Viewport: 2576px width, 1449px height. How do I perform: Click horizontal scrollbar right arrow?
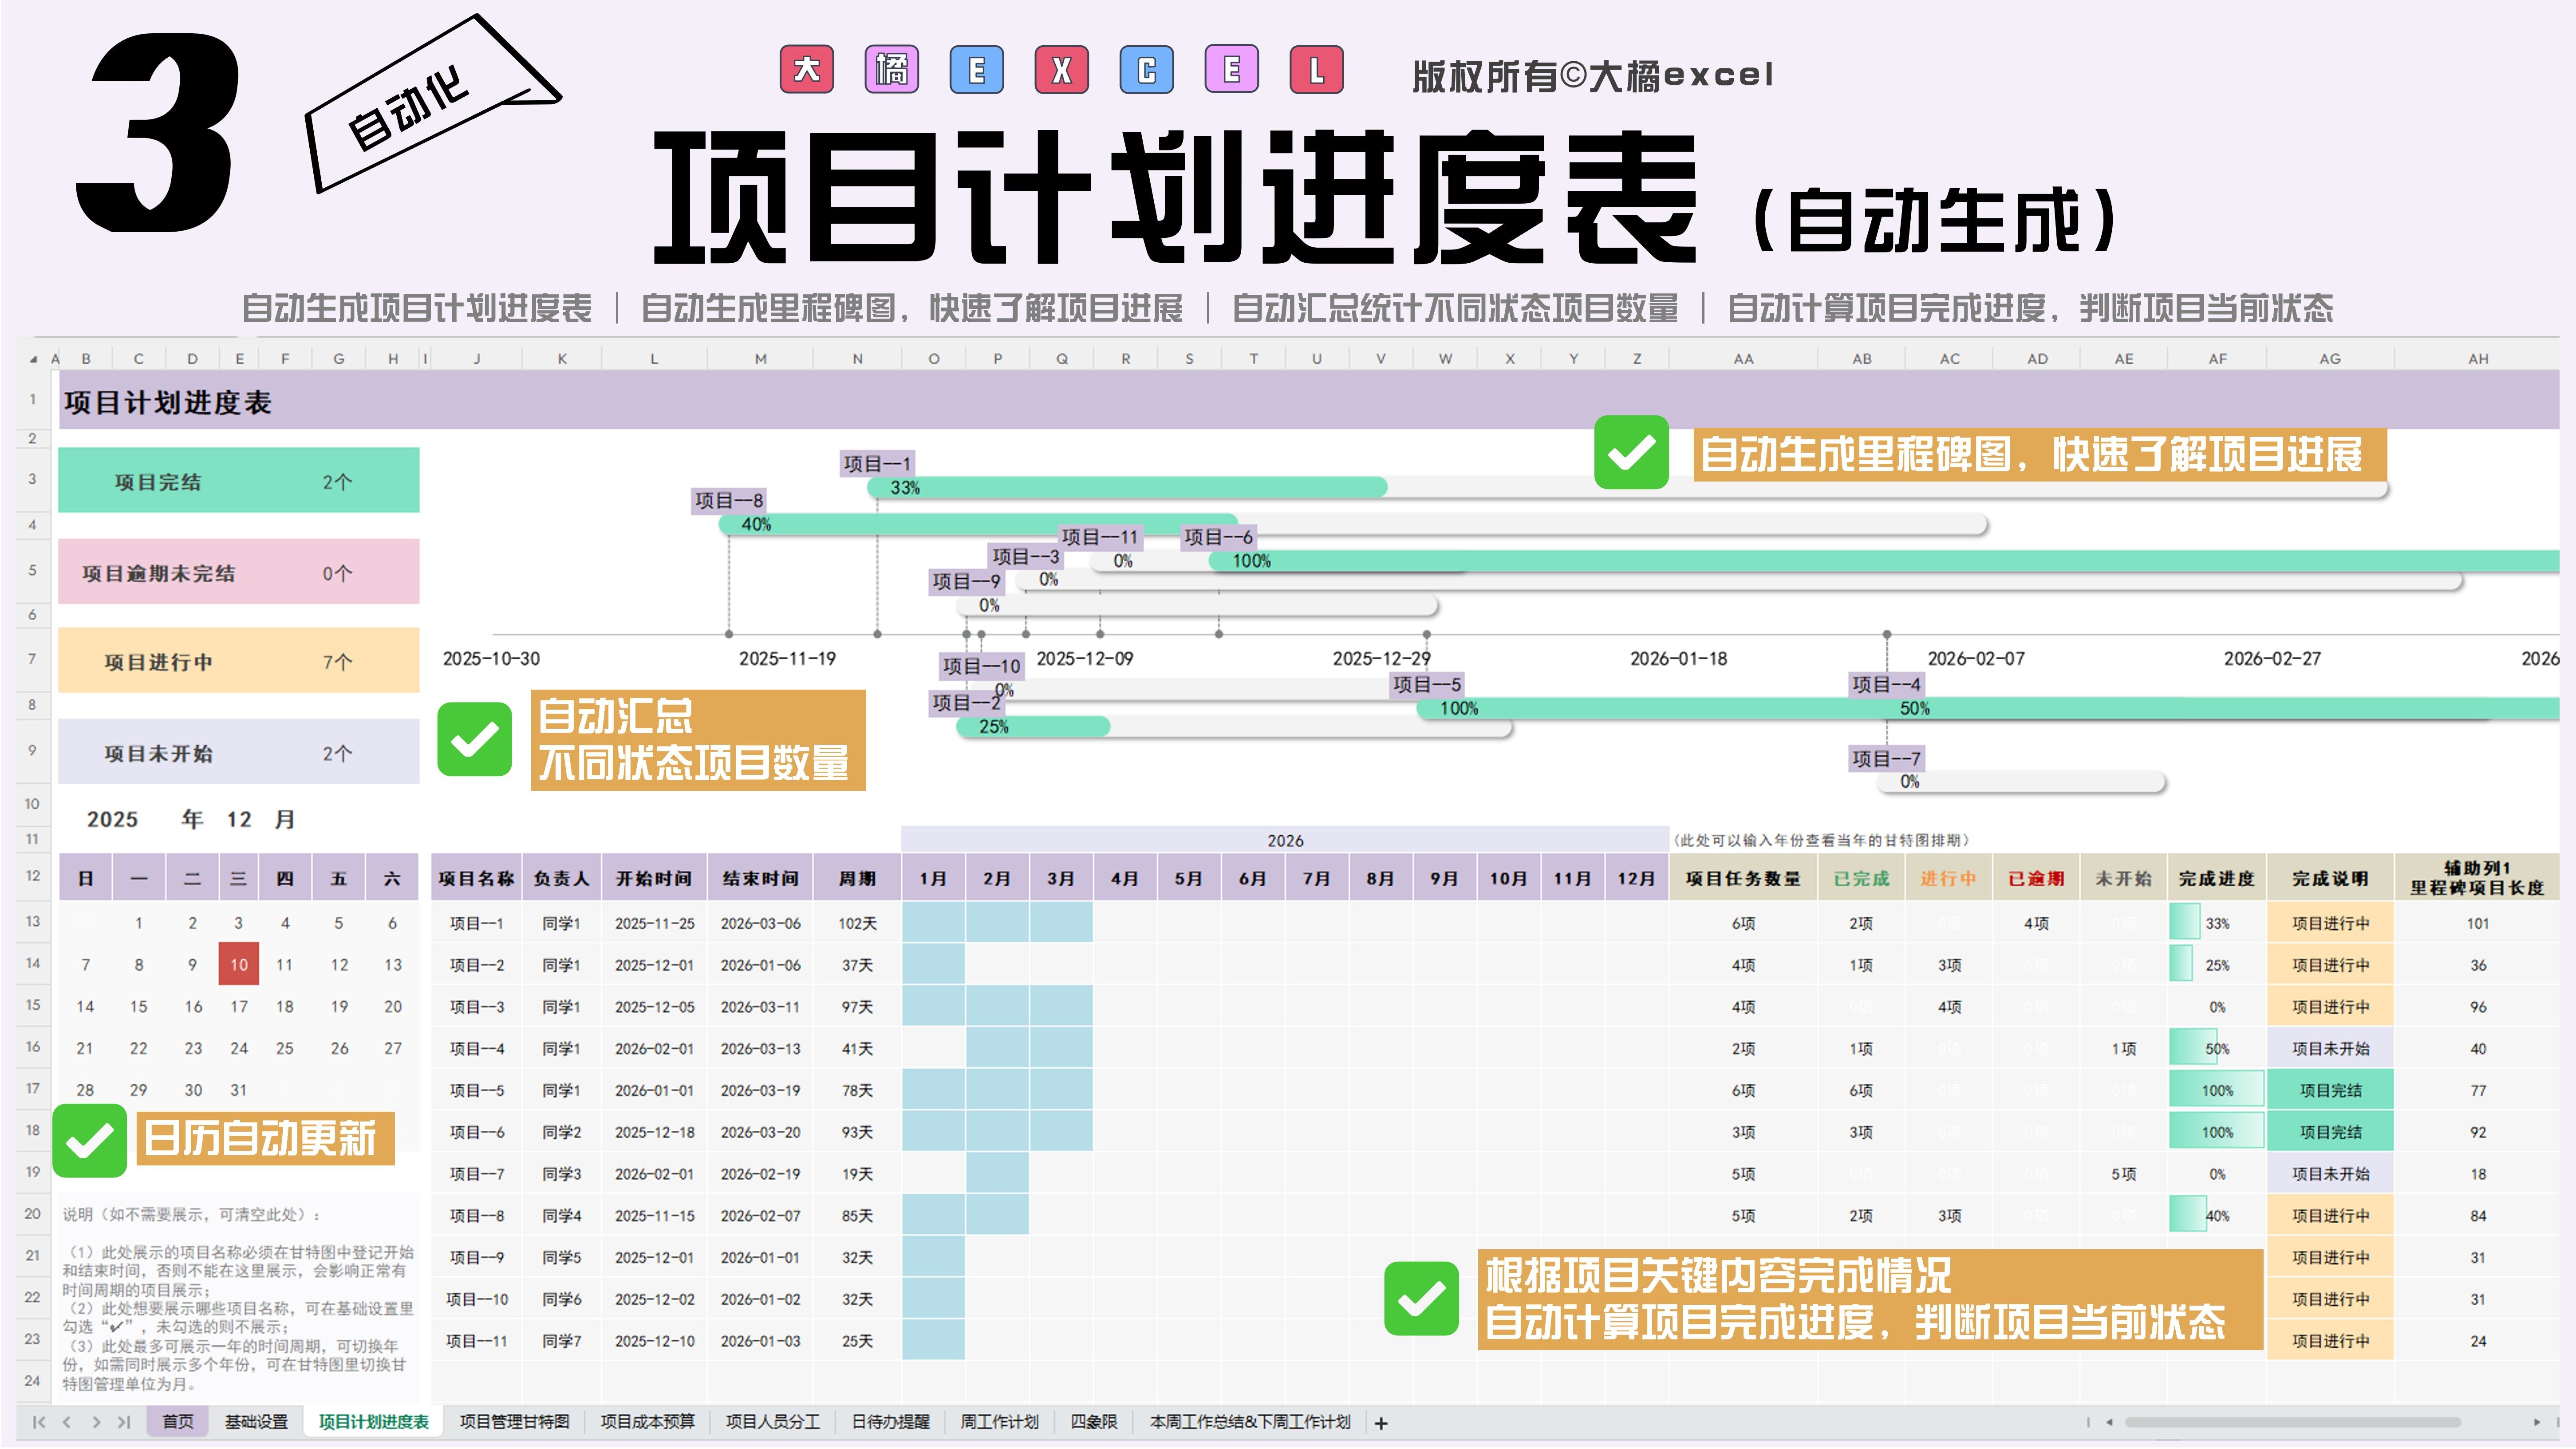point(2536,1422)
